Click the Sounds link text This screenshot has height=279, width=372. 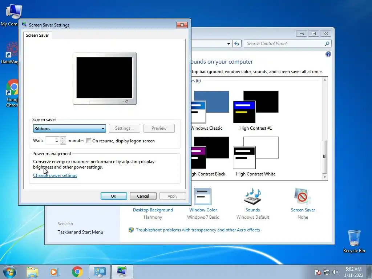pyautogui.click(x=253, y=210)
